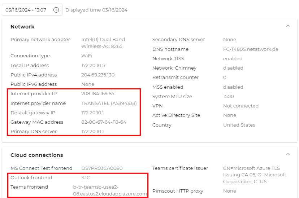The image size is (299, 198).
Task: Select the Outlook frontend value SJC
Action: (86, 178)
